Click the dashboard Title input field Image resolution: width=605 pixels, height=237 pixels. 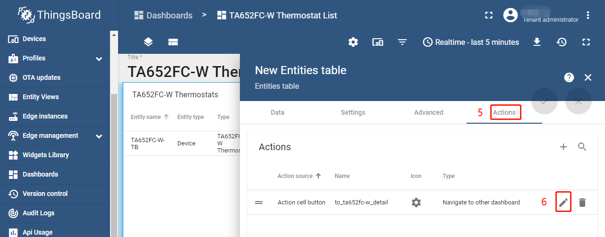(184, 71)
